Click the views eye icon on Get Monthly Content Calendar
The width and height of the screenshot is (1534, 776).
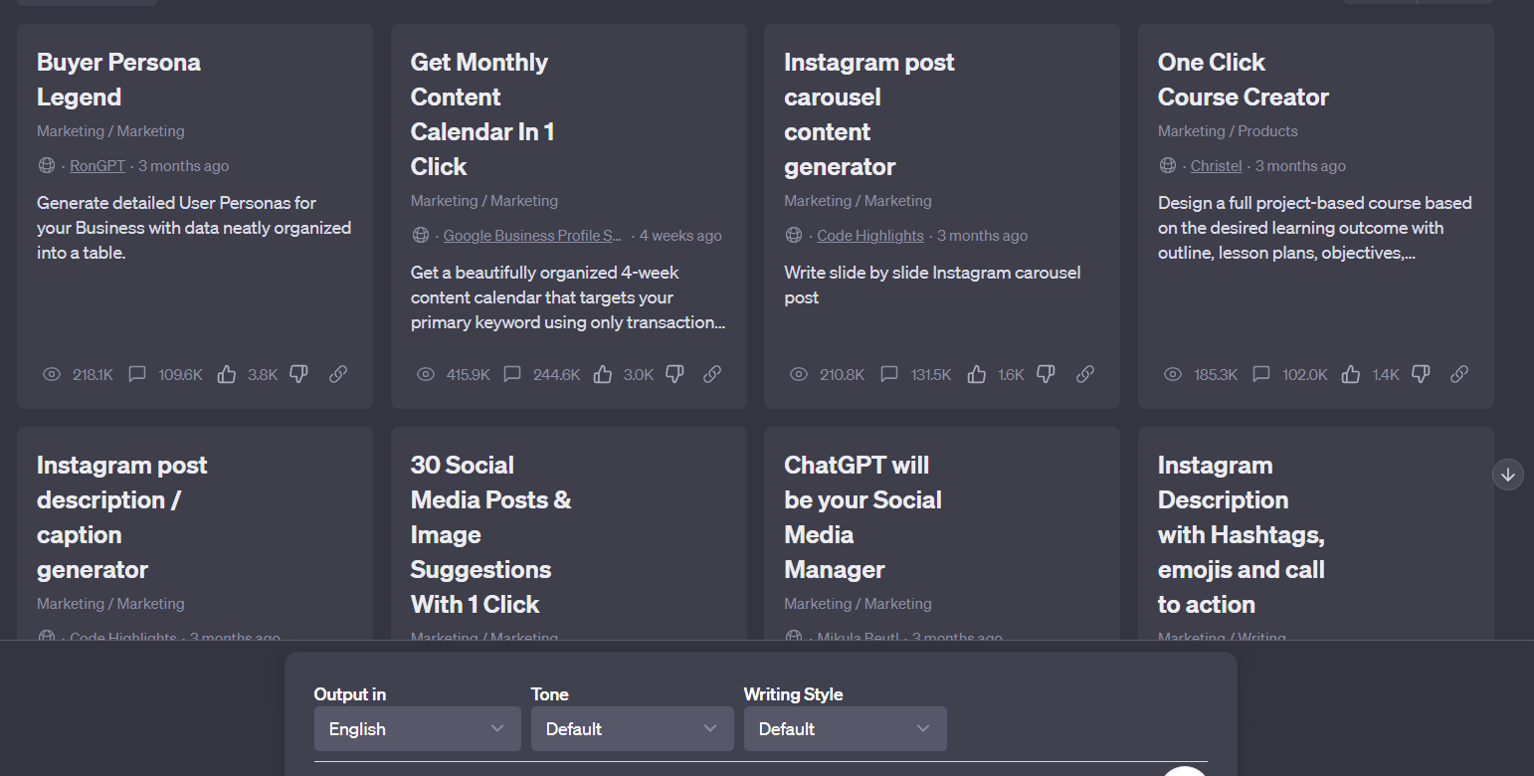[x=426, y=374]
